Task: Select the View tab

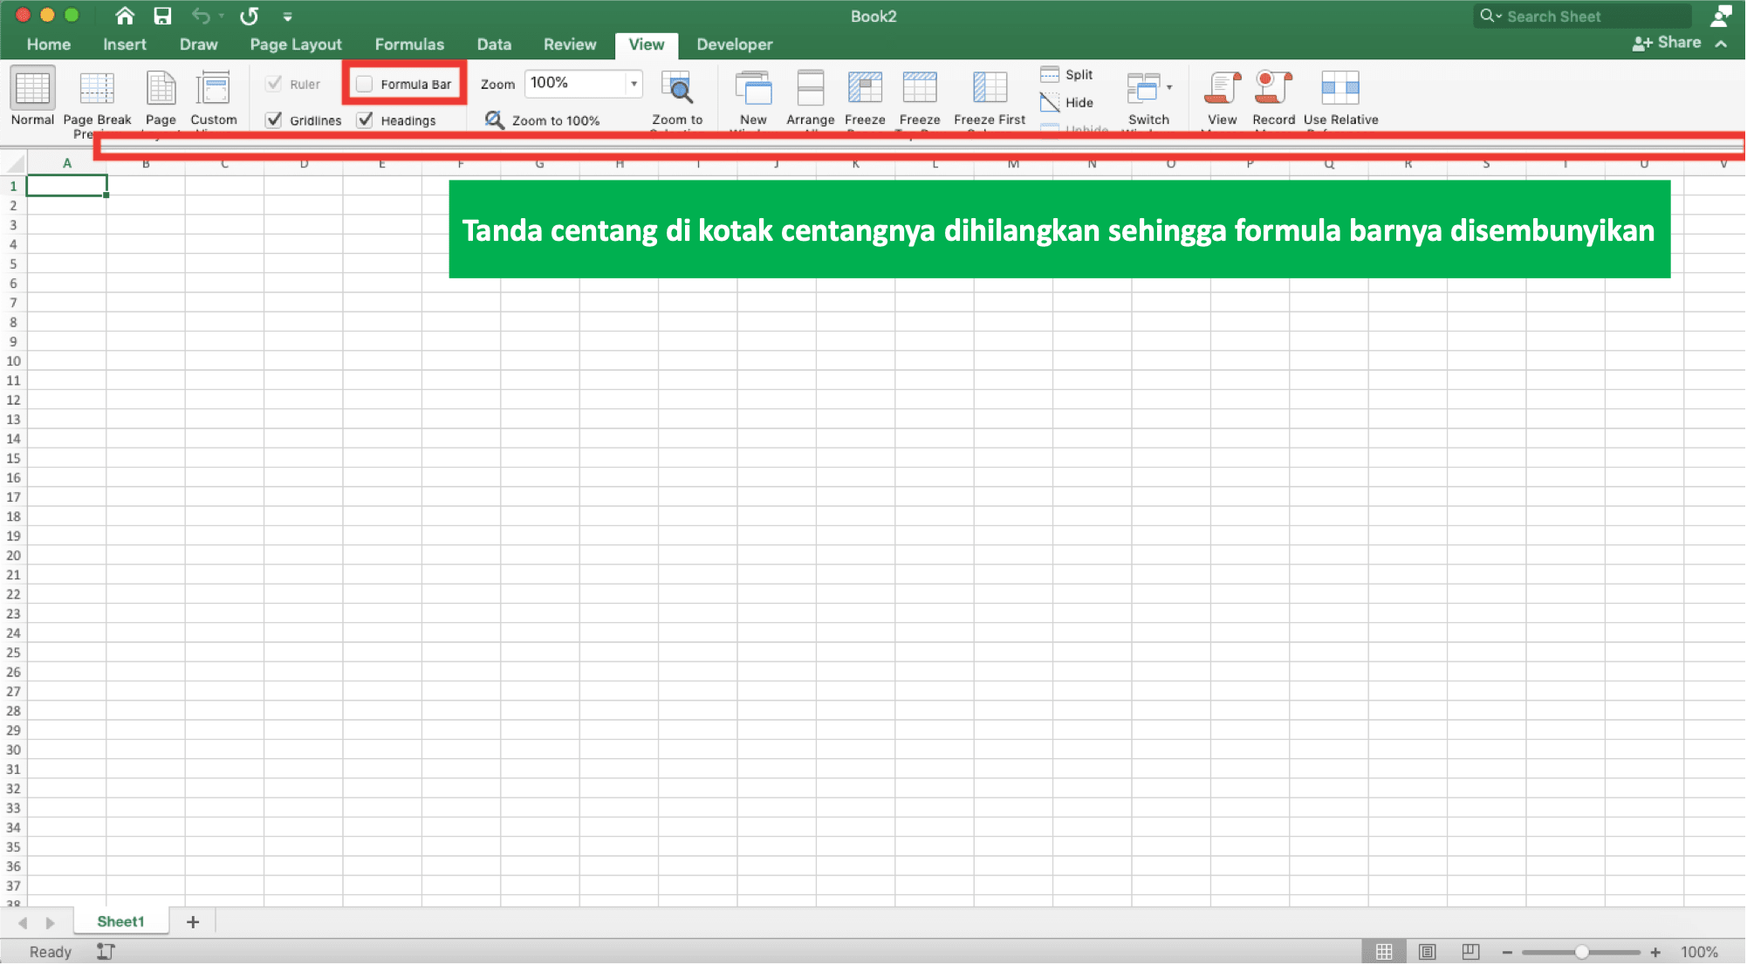Action: [x=647, y=44]
